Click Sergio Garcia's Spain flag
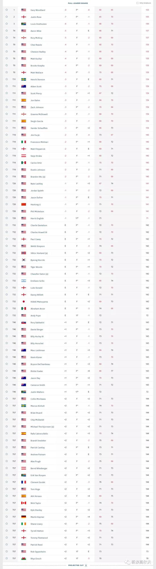156x569 pixels. coord(24,121)
